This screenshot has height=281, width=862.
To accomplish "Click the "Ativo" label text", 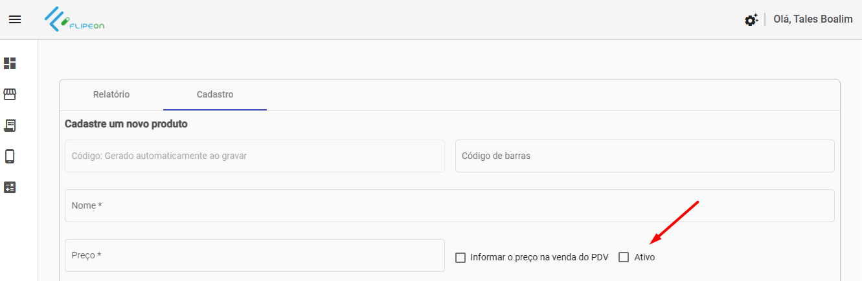I will coord(644,257).
